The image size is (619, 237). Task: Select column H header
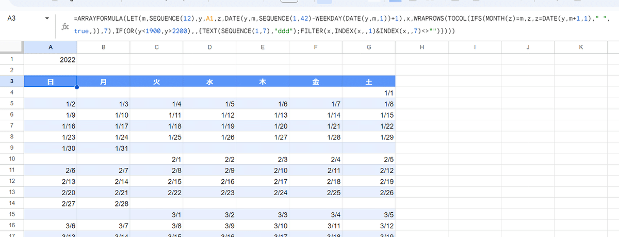point(421,47)
